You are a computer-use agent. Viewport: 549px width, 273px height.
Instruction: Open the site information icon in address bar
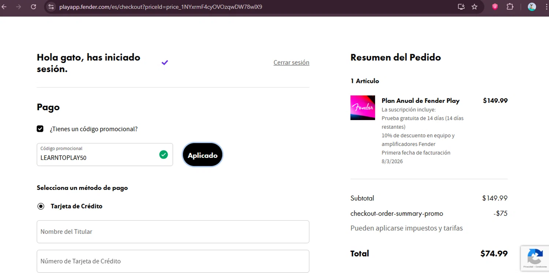click(x=51, y=7)
